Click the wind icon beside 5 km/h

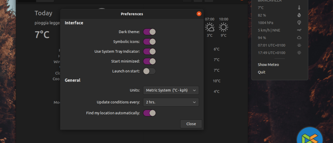[x=299, y=30]
